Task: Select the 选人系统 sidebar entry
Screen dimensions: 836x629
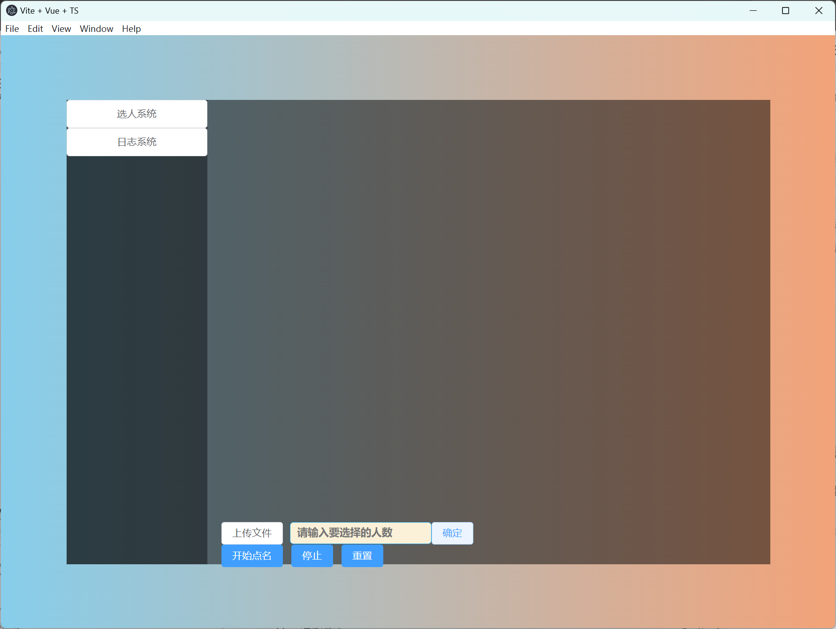Action: (137, 114)
